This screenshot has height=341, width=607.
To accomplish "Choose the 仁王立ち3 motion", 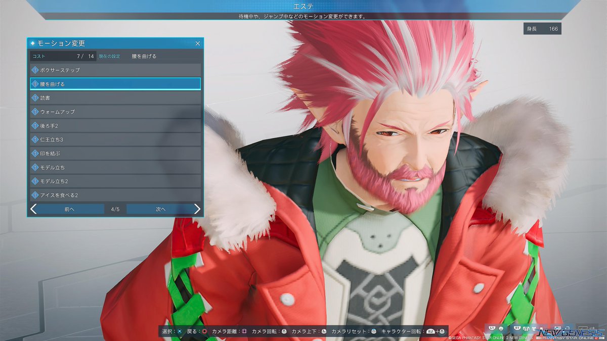I will 115,139.
